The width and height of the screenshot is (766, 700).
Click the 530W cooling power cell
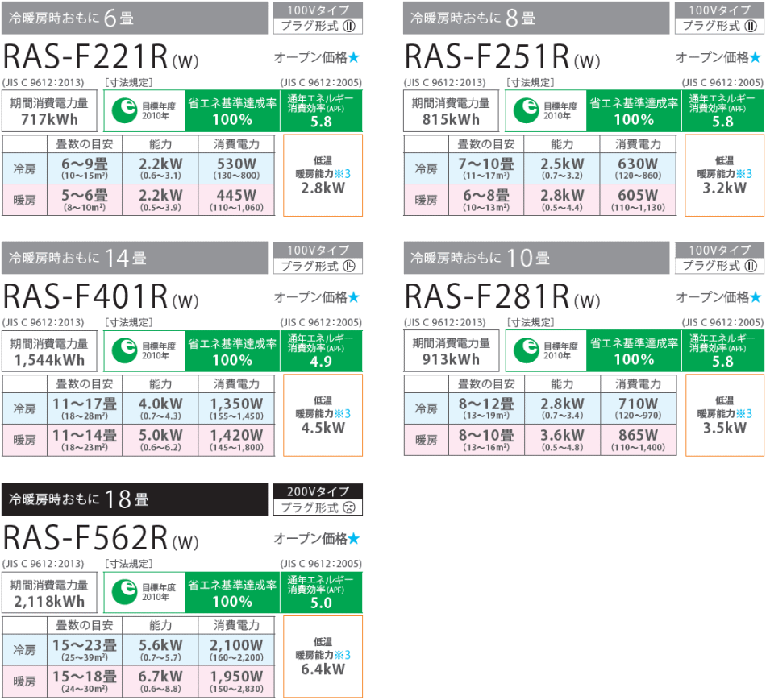(x=236, y=168)
